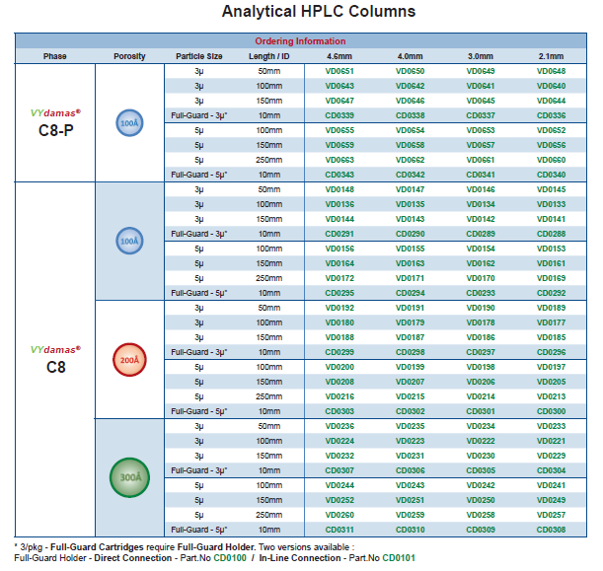603x571 pixels.
Task: Click the Ordering Information heading
Action: (300, 41)
